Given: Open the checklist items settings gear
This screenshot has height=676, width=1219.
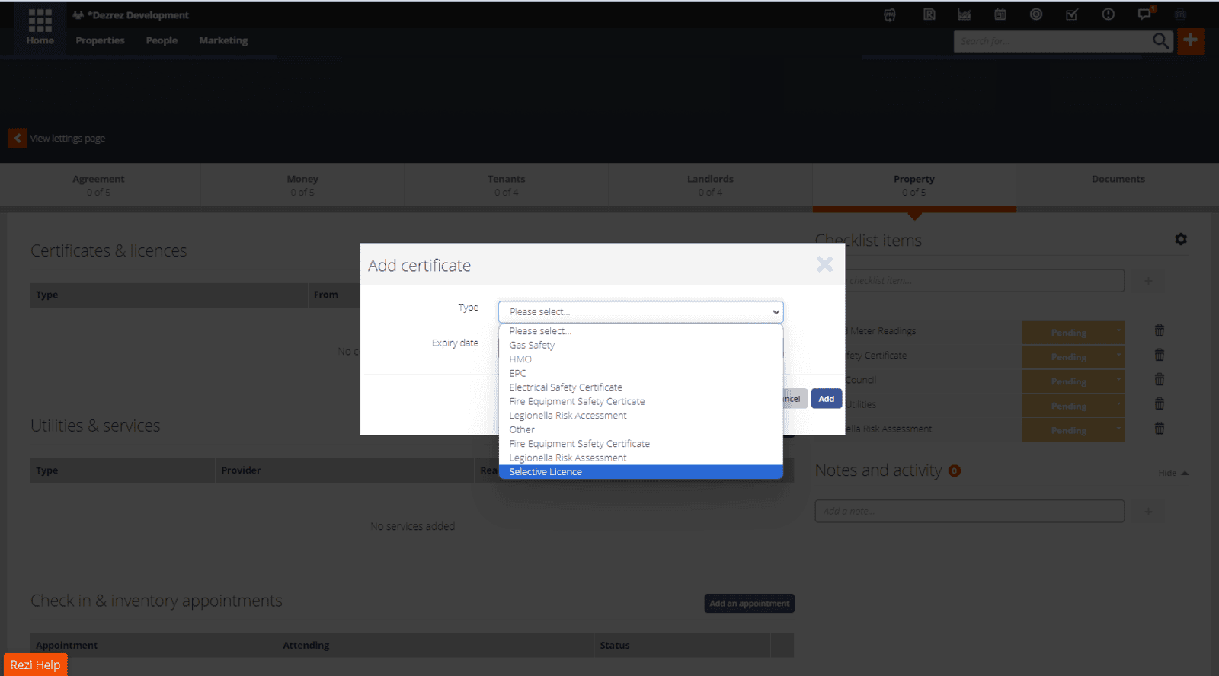Looking at the screenshot, I should point(1181,239).
